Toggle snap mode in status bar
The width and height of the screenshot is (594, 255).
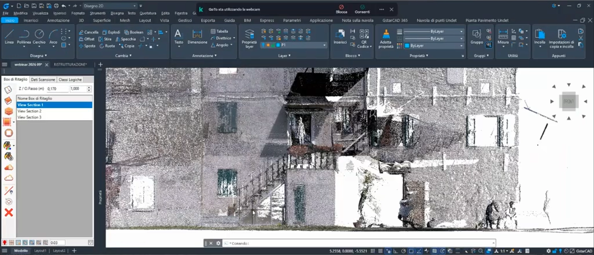373,251
